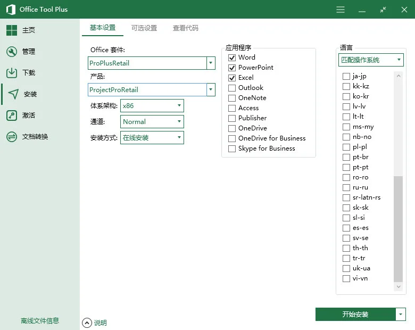Enable the OneNote checkbox

(x=232, y=98)
